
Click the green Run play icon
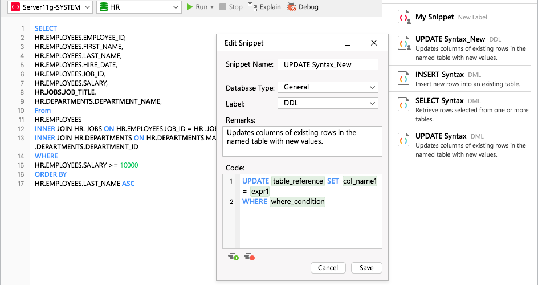tap(190, 7)
